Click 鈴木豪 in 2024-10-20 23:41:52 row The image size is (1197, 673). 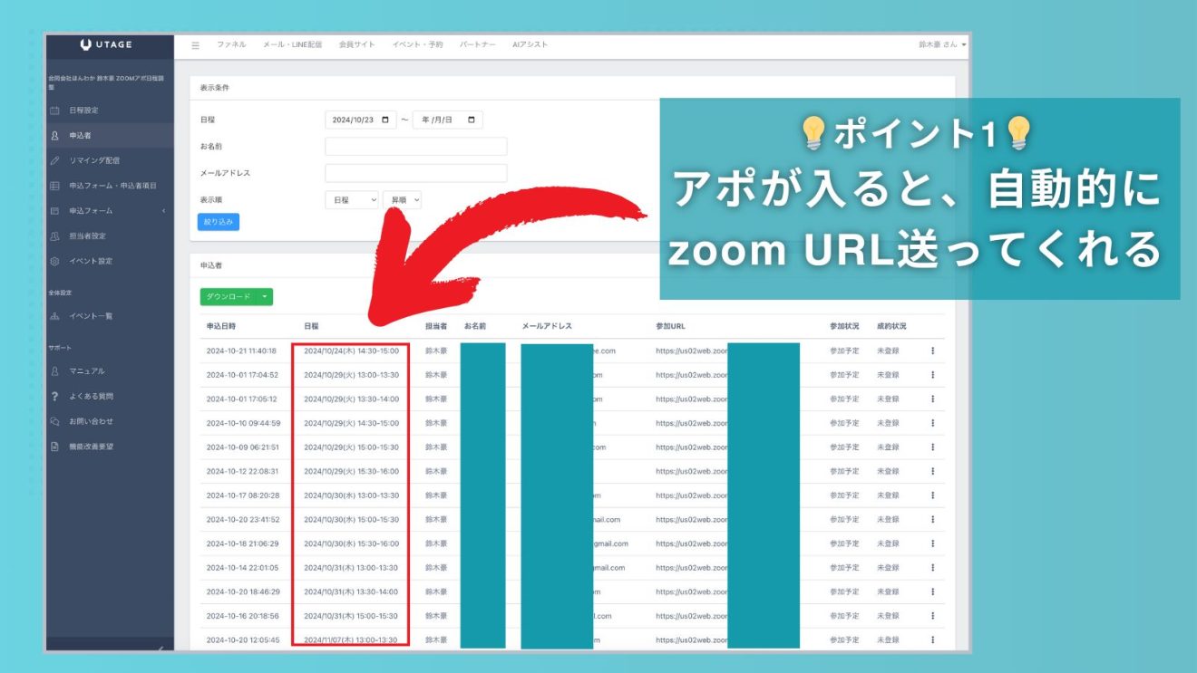(436, 520)
